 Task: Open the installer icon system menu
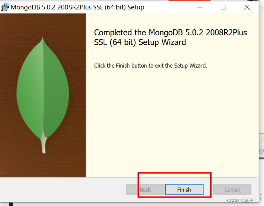tap(5, 7)
